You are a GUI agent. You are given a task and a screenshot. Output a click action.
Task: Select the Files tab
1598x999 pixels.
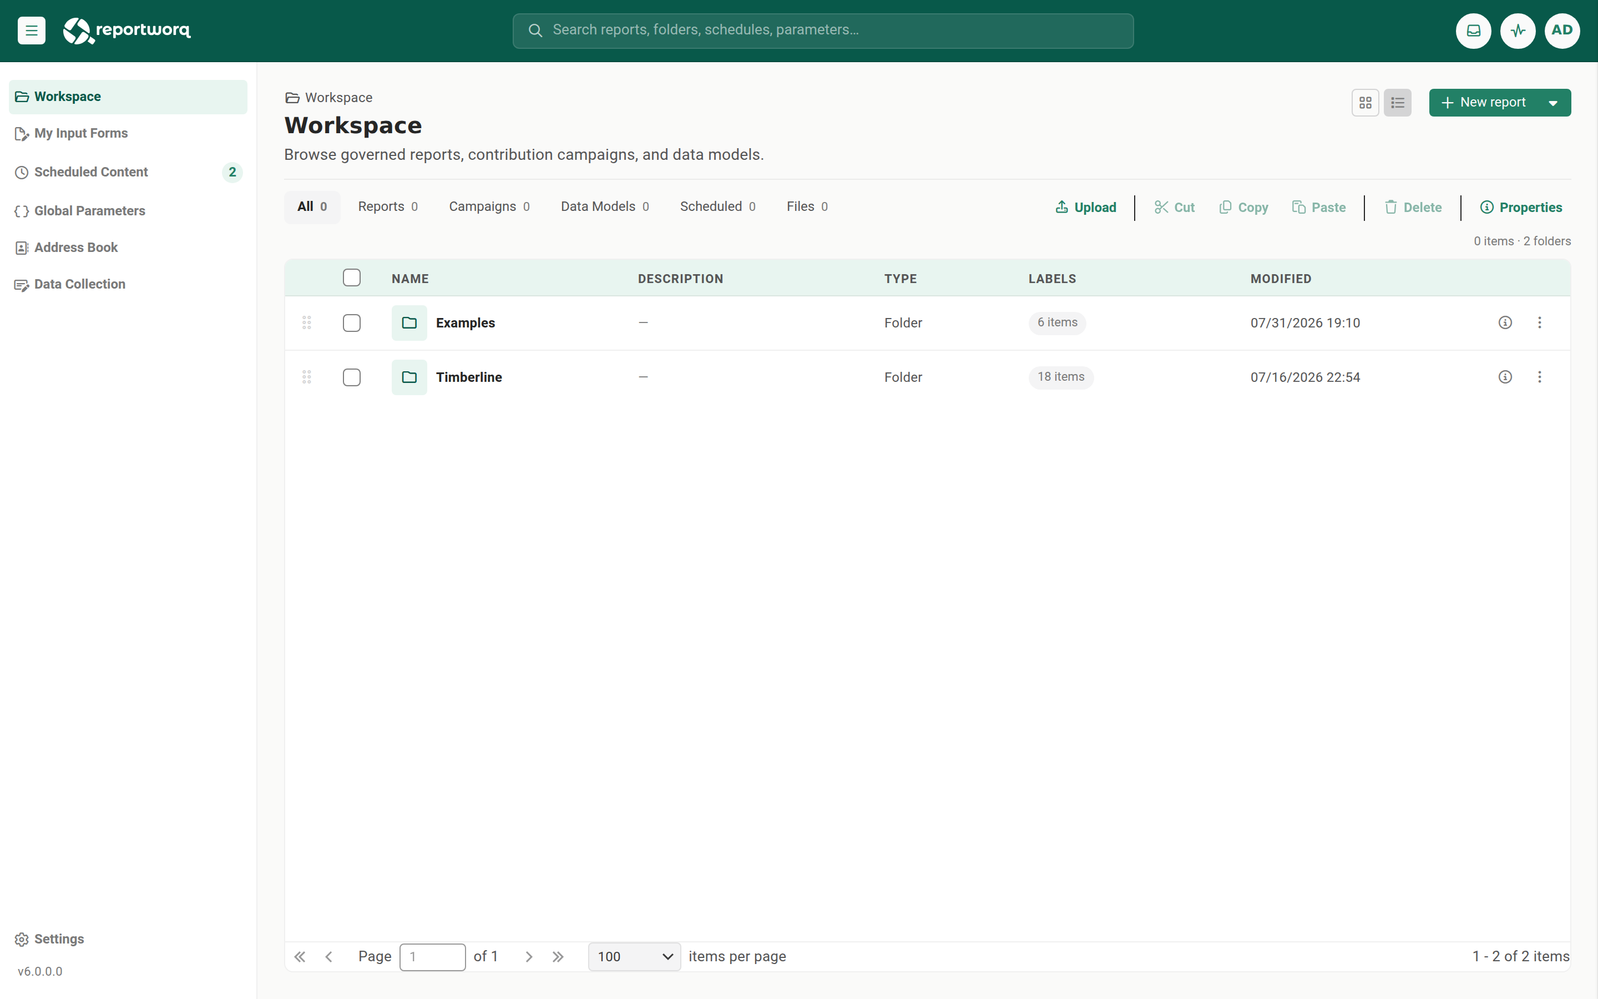pos(807,207)
